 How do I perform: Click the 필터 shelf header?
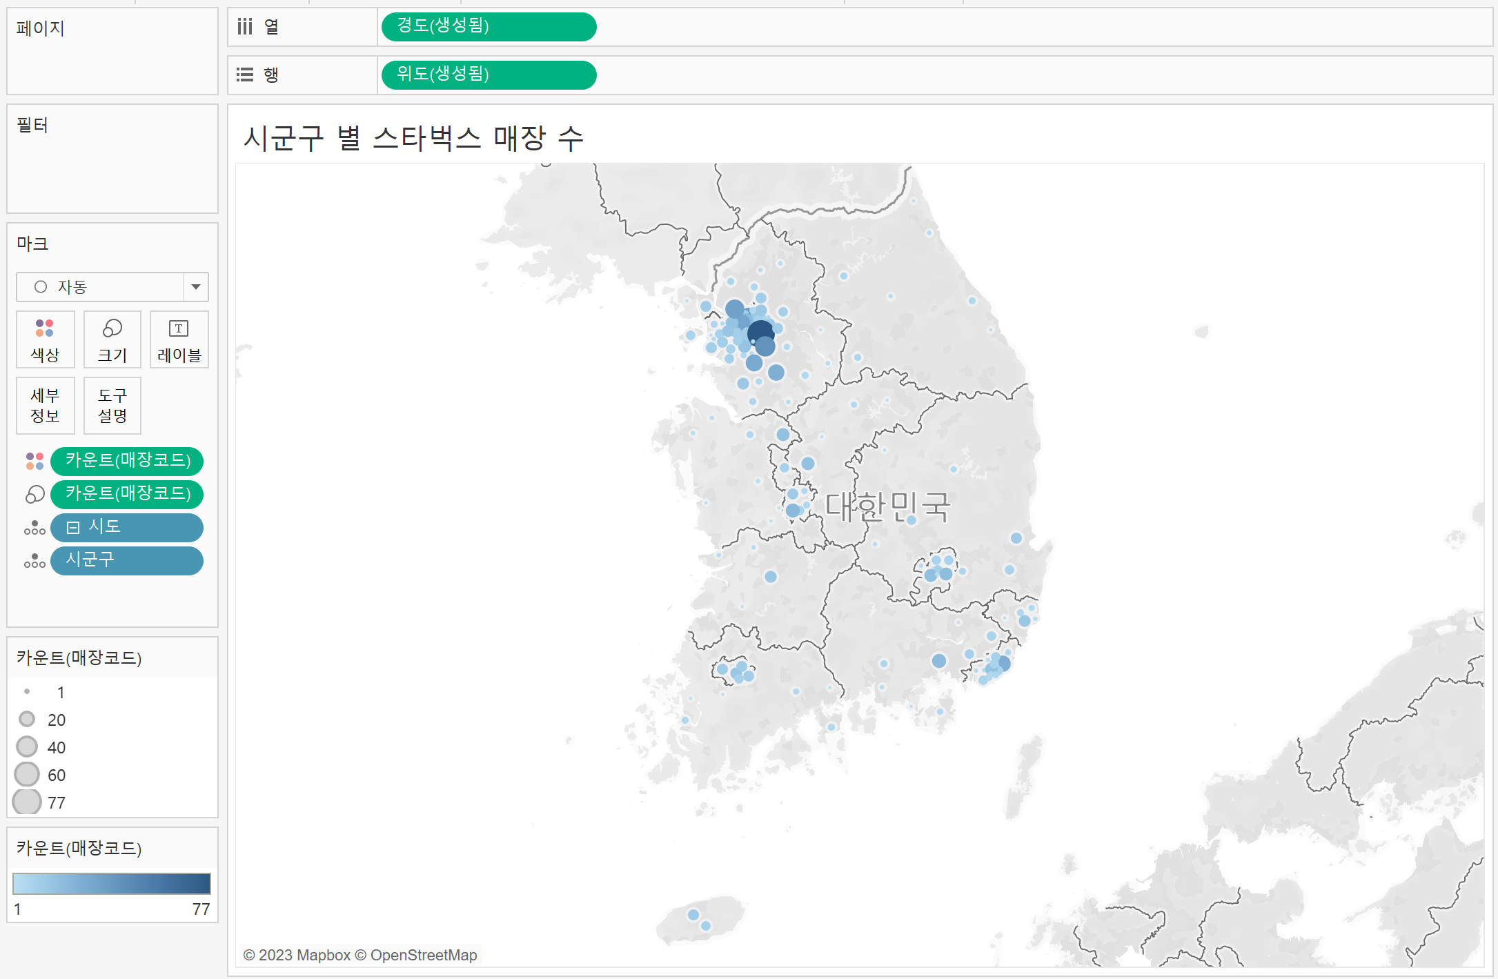[x=32, y=125]
